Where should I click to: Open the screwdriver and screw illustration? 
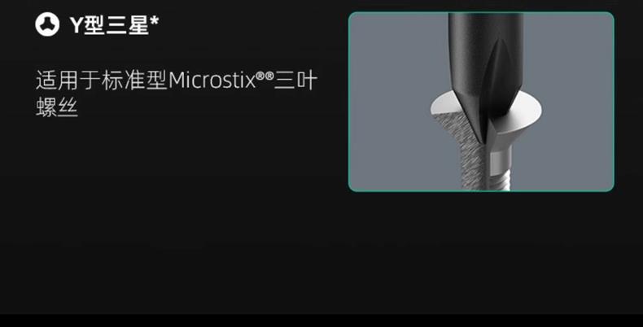[481, 102]
